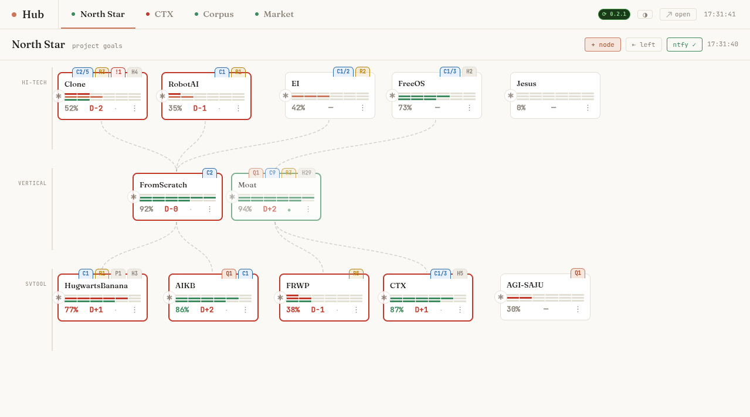
Task: Toggle the theme contrast button in header
Action: [645, 14]
